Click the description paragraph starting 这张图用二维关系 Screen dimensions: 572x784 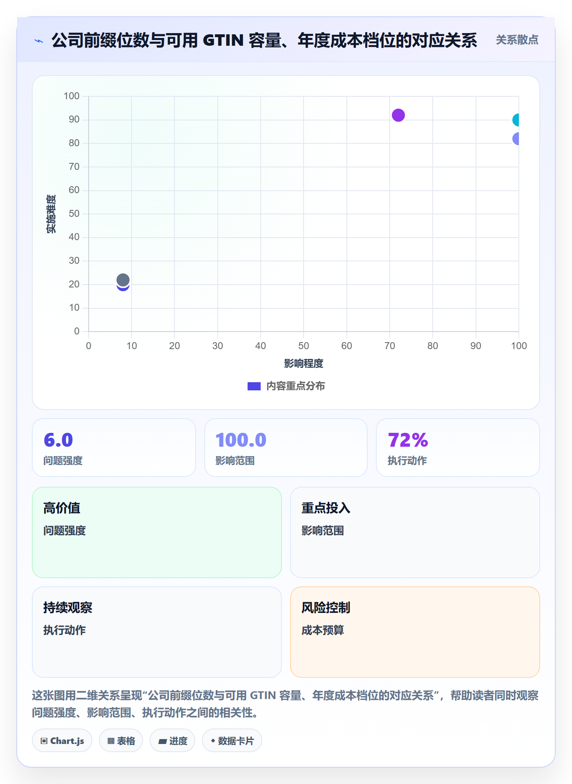coord(285,704)
